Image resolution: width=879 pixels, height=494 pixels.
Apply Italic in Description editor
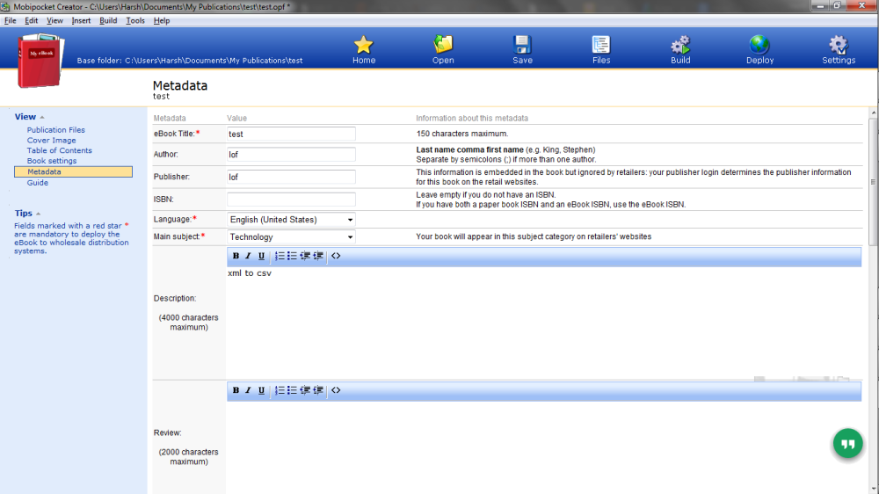click(249, 256)
